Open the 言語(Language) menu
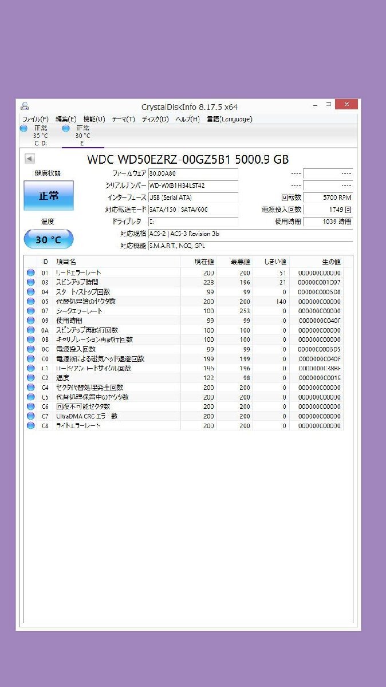 [229, 119]
